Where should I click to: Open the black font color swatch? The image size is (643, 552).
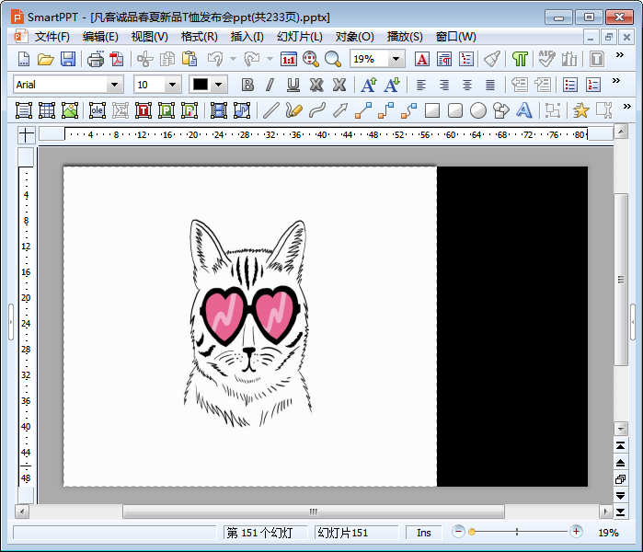click(201, 85)
